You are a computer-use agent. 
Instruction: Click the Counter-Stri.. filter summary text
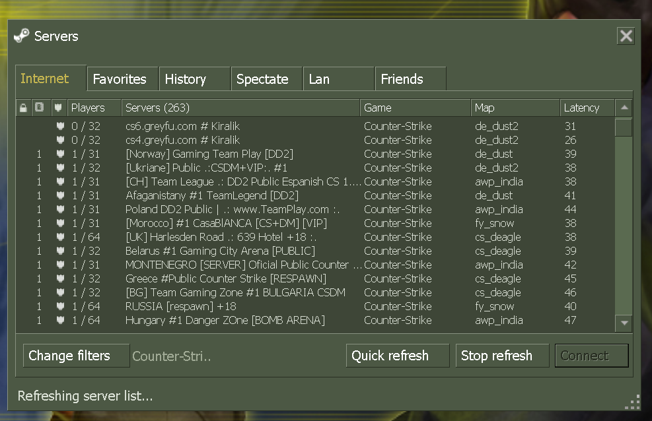pos(171,356)
